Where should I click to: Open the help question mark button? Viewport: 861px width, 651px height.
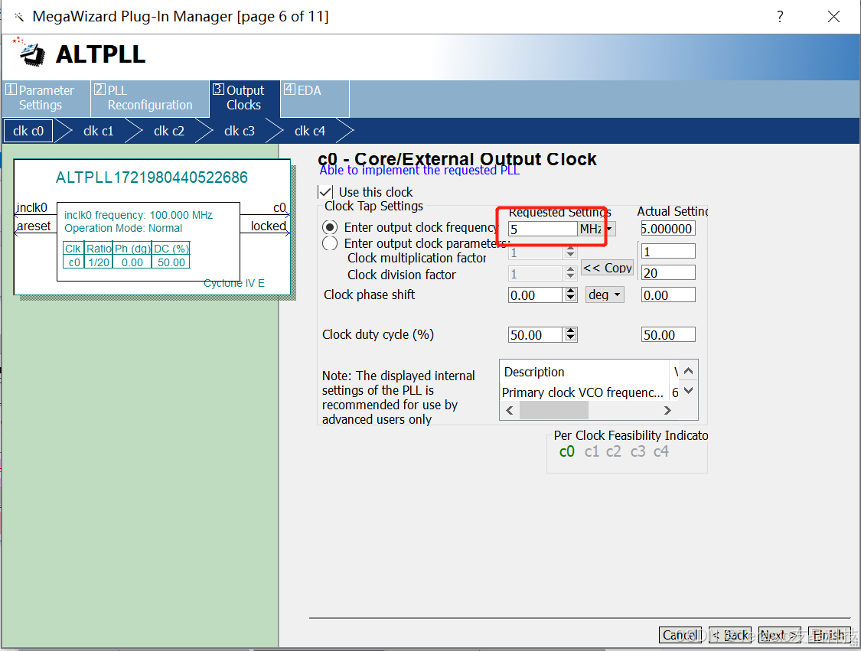pyautogui.click(x=780, y=17)
